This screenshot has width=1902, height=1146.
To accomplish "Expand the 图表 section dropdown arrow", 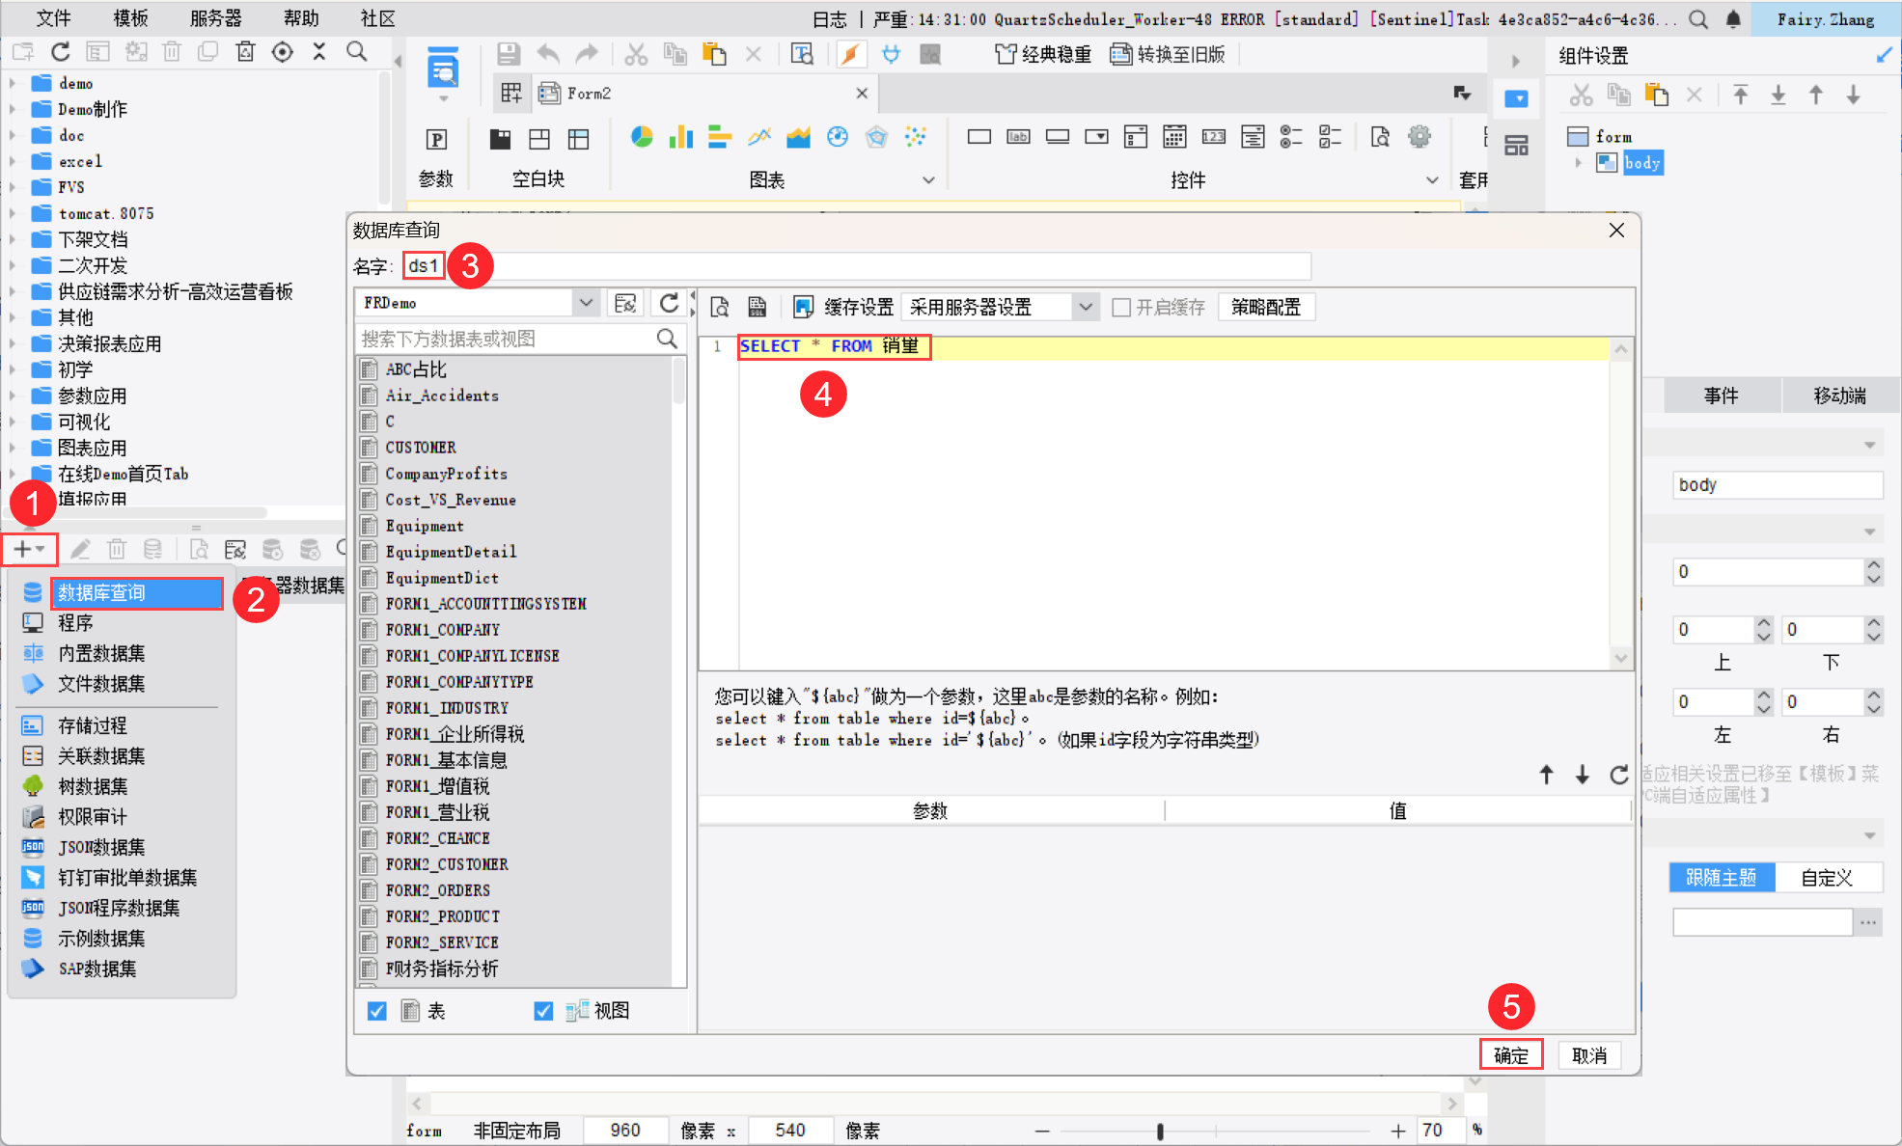I will coord(928,179).
